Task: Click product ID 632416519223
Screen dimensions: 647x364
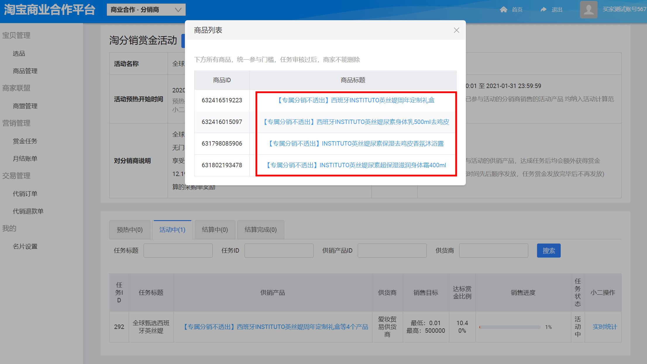Action: coord(222,100)
